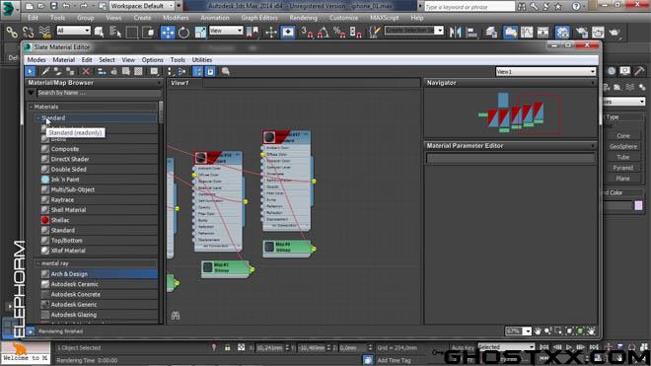
Task: Click Slate toolbar magnifier search icon
Action: click(x=226, y=71)
